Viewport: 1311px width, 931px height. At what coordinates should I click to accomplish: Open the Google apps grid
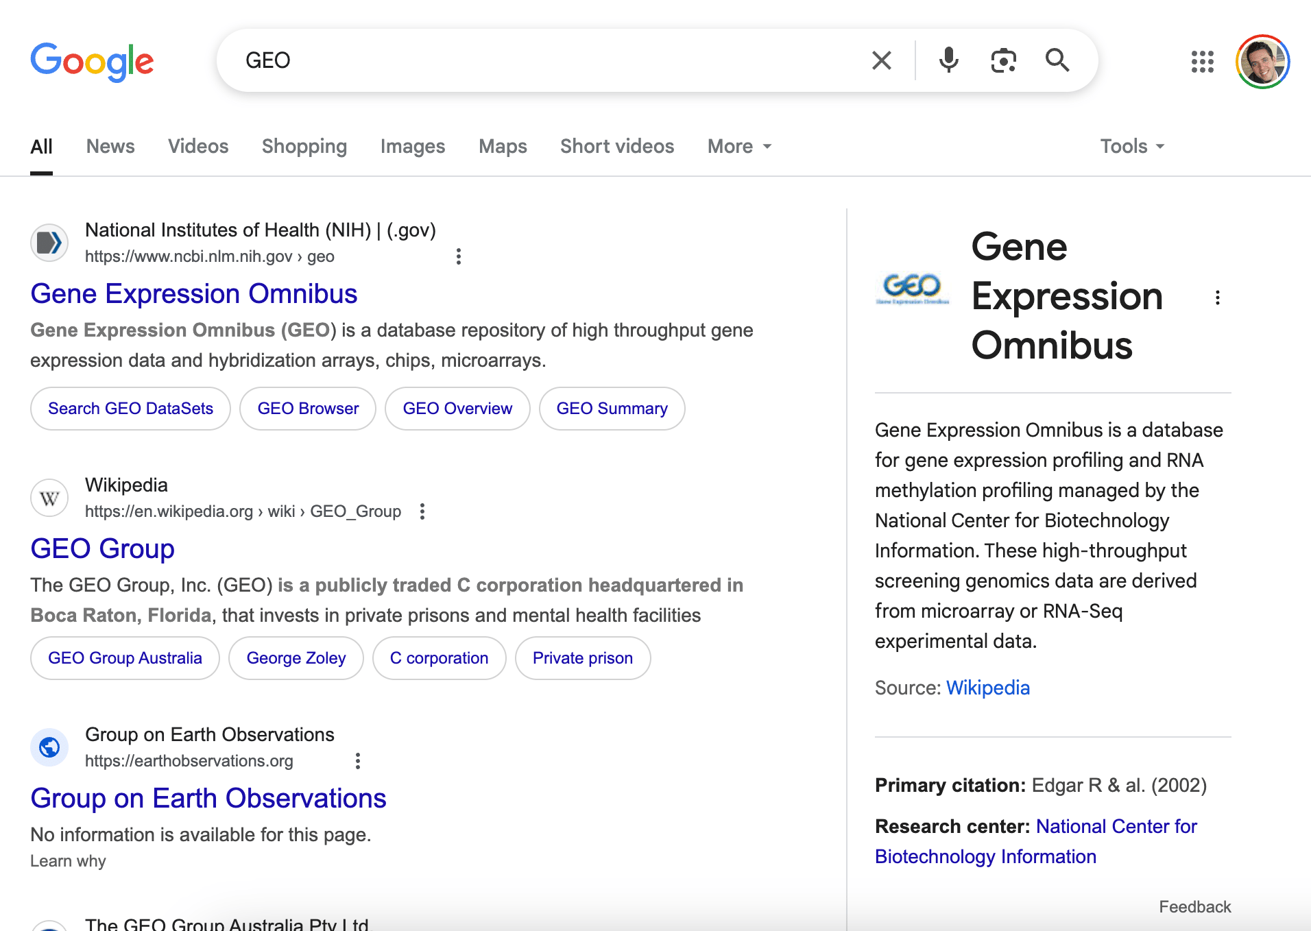pyautogui.click(x=1203, y=62)
